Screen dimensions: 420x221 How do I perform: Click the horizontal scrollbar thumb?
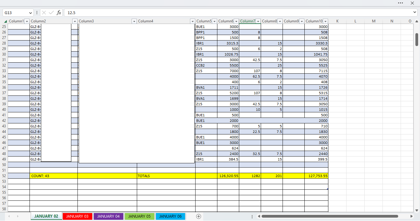[330, 216]
